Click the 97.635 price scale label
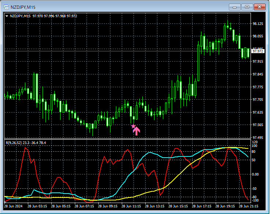The height and width of the screenshot is (214, 270). click(258, 112)
